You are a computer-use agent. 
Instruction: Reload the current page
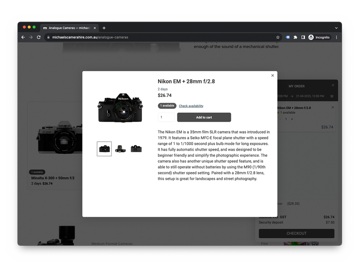coord(38,37)
